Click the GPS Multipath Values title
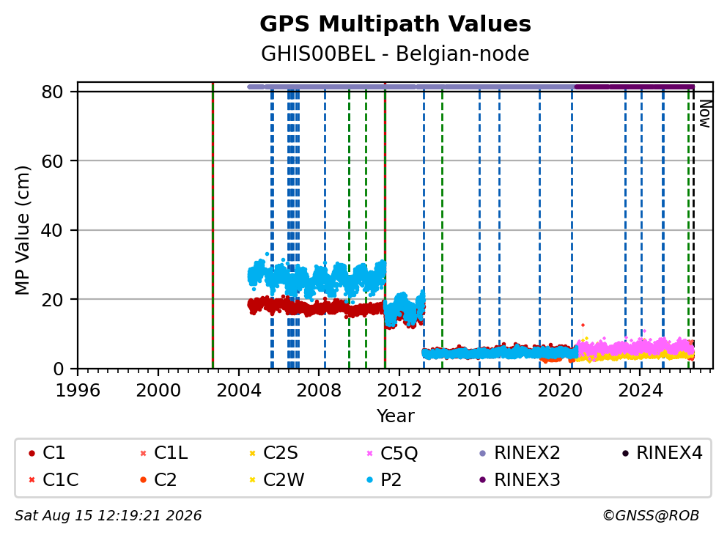The width and height of the screenshot is (727, 538). (395, 24)
